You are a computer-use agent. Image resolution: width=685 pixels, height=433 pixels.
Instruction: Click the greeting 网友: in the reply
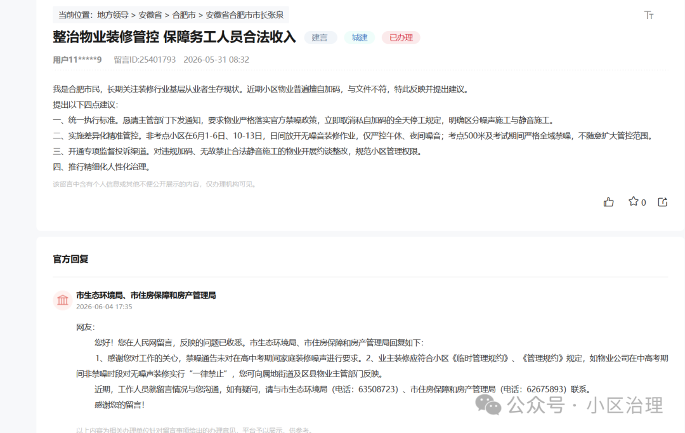pyautogui.click(x=86, y=327)
